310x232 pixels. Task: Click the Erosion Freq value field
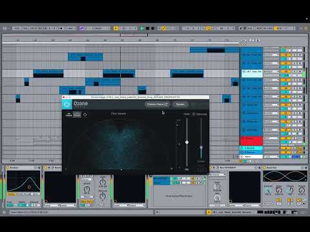(x=12, y=205)
